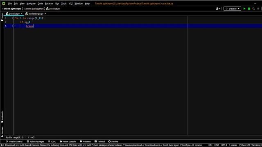Click the i==5 condition on line 2
262x147 pixels.
coord(27,22)
